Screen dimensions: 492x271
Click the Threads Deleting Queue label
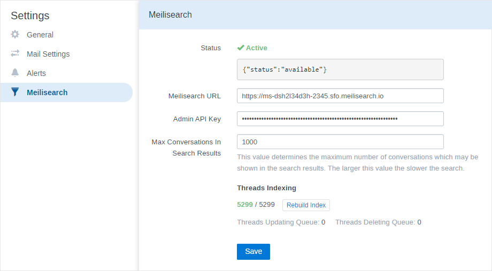tap(375, 222)
